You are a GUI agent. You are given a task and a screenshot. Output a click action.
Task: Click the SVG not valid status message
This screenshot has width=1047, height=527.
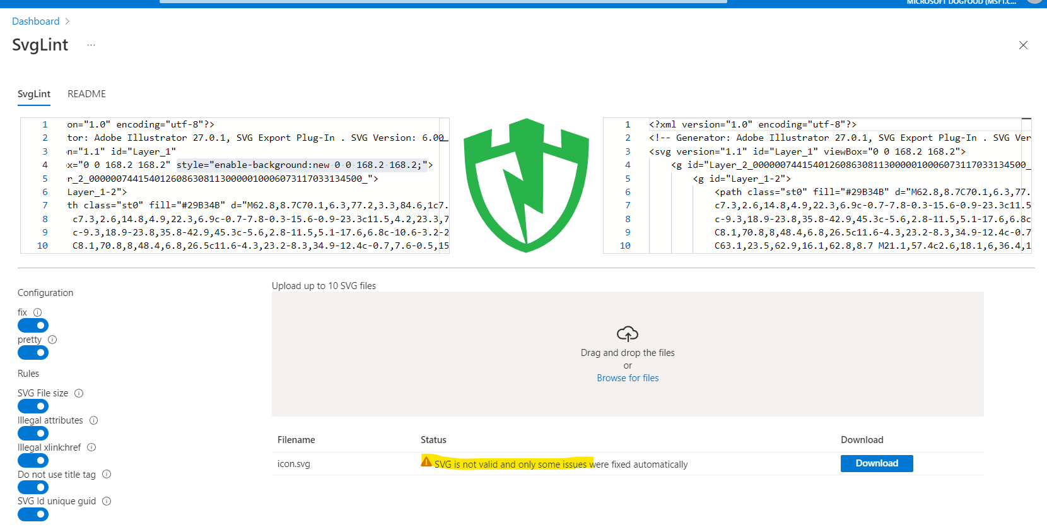pos(561,465)
